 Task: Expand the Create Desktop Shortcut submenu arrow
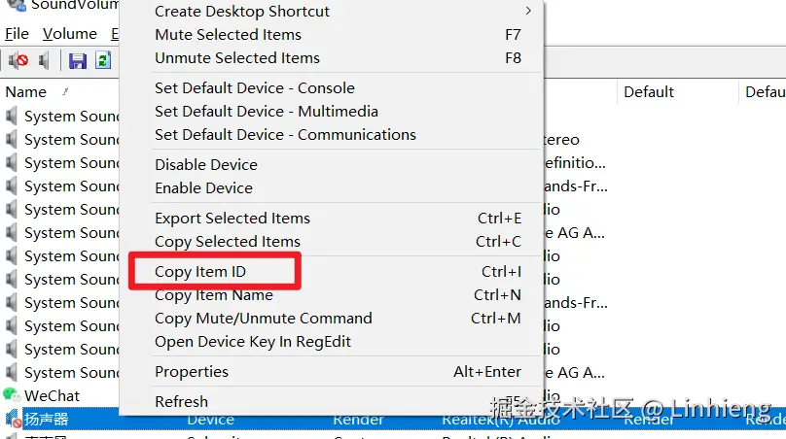528,12
